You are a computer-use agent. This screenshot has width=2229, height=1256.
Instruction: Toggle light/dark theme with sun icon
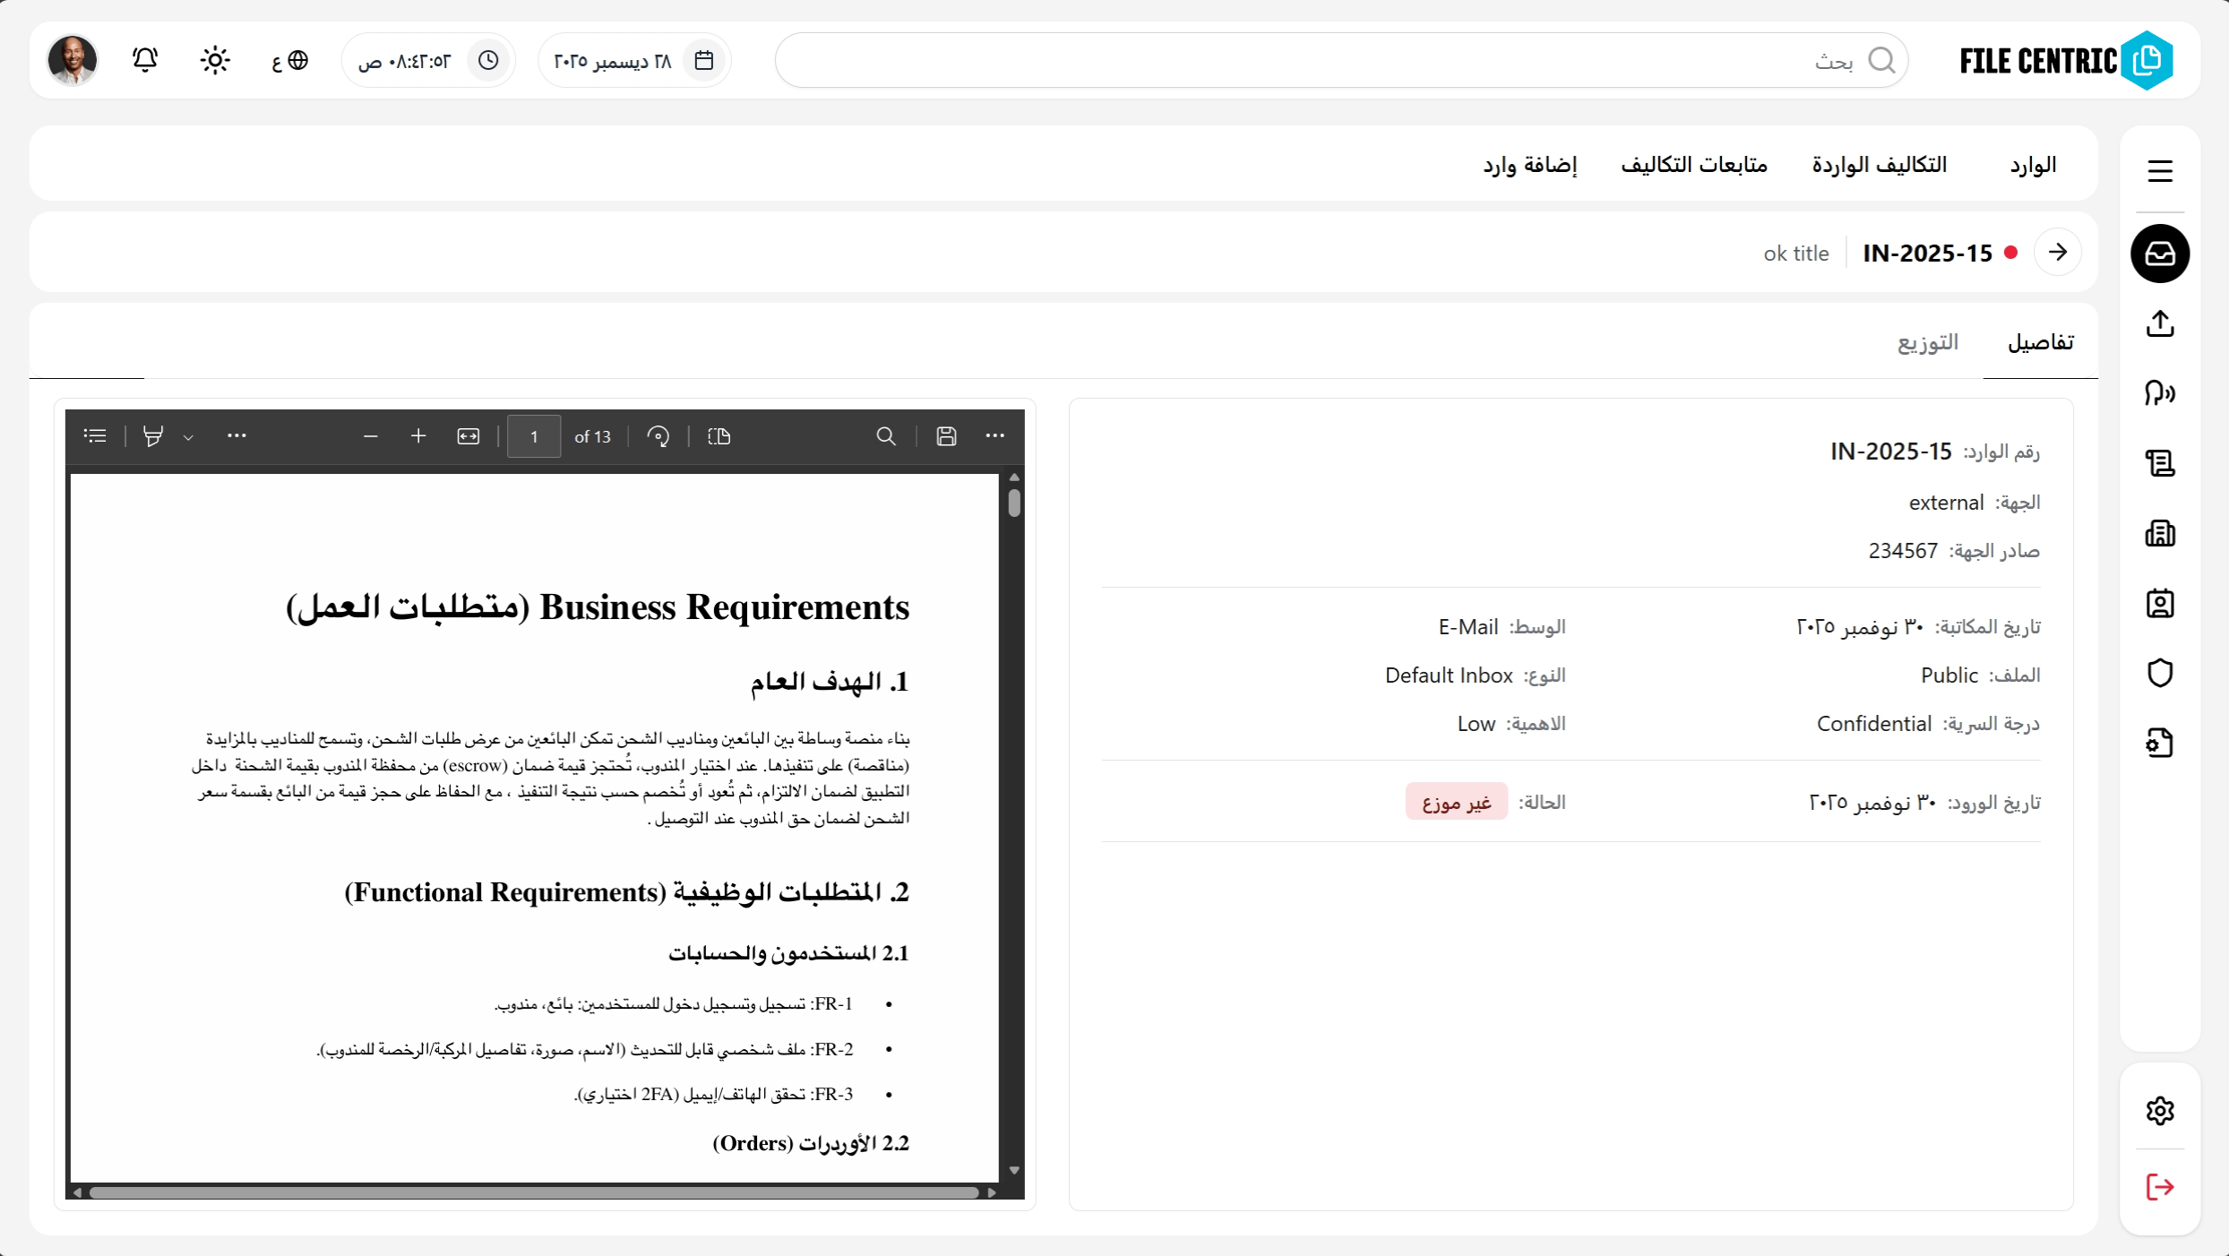215,59
